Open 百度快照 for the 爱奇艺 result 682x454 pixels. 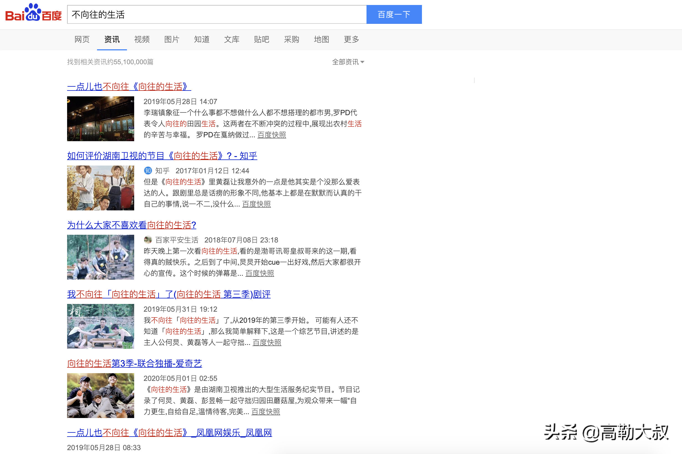(x=266, y=412)
